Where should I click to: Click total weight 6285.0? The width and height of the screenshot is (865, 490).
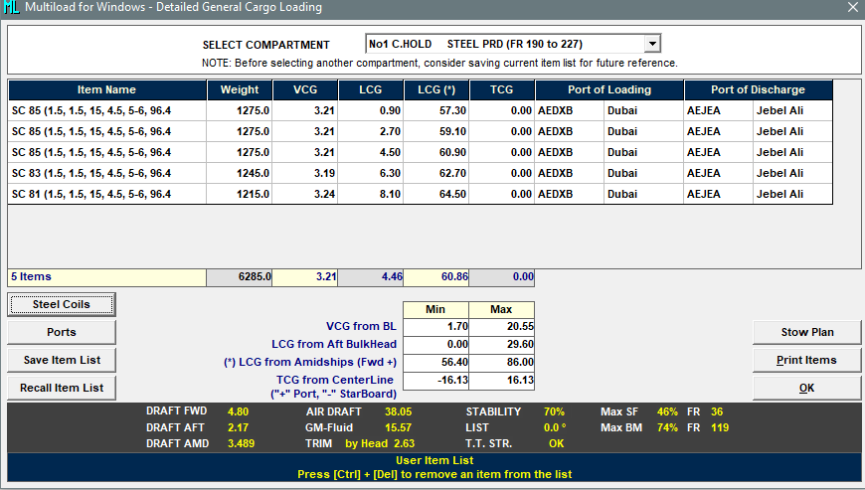pos(240,276)
